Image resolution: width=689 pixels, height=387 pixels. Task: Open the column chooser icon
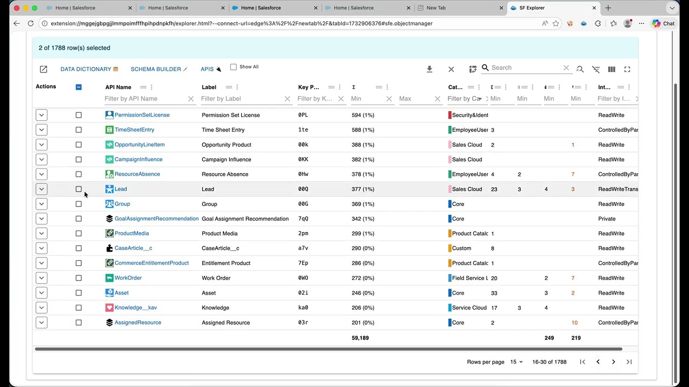tap(611, 69)
